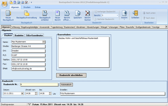168x106 pixels.
Task: Click the Name field browse button
Action: coord(44,42)
